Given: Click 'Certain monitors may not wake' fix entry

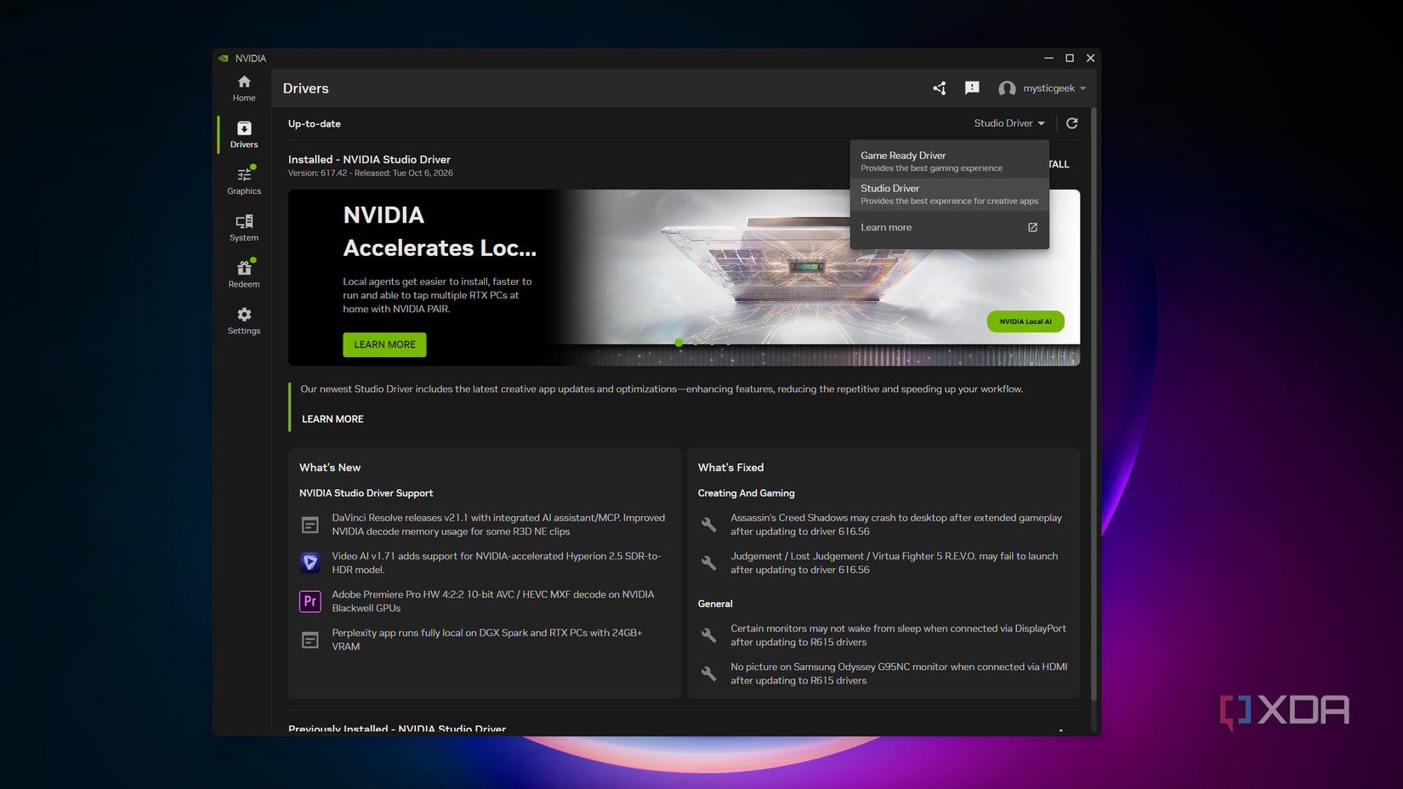Looking at the screenshot, I should pos(898,635).
